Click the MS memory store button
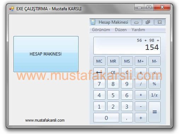179x134 pixels. (127, 61)
